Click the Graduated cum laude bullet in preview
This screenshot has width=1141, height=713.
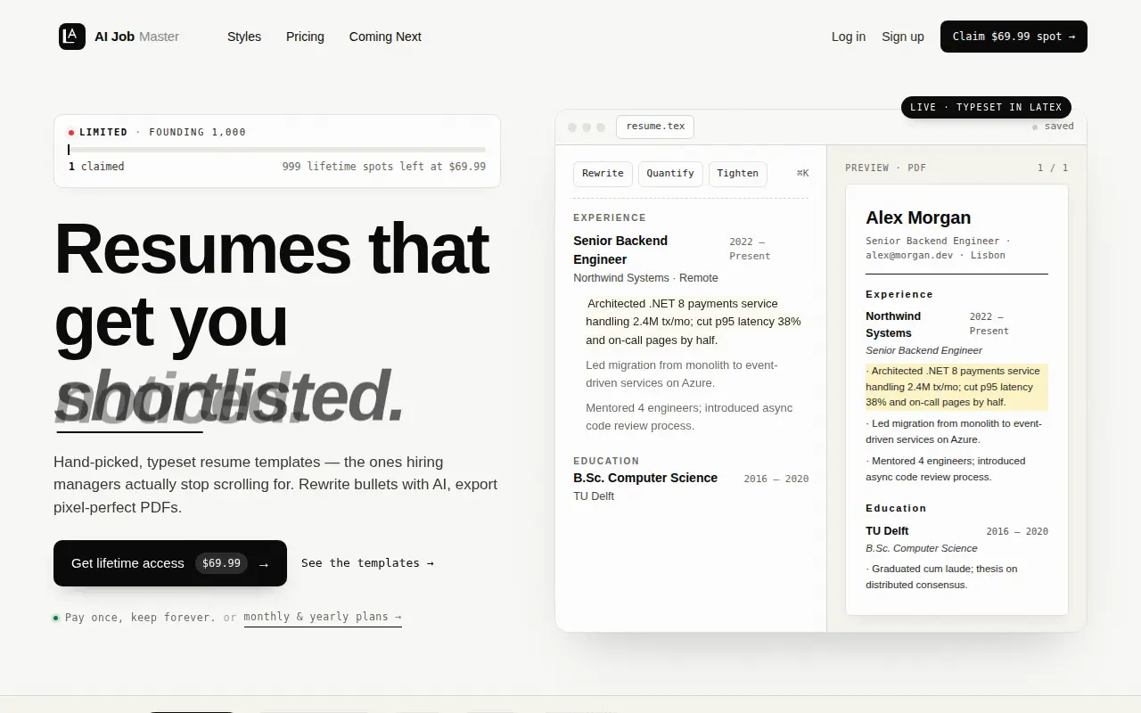click(942, 577)
